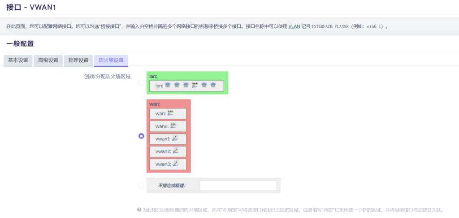This screenshot has width=459, height=218.
Task: Select the wan firewall zone radio button
Action: point(141,136)
